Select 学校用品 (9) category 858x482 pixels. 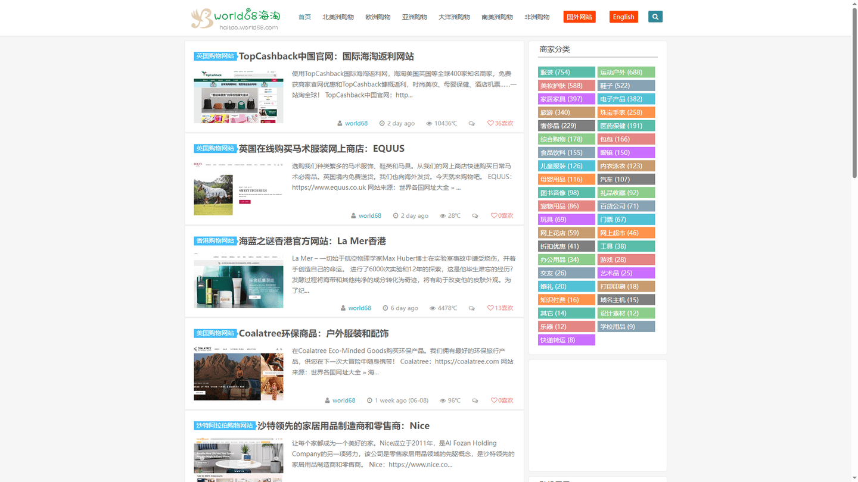point(626,327)
